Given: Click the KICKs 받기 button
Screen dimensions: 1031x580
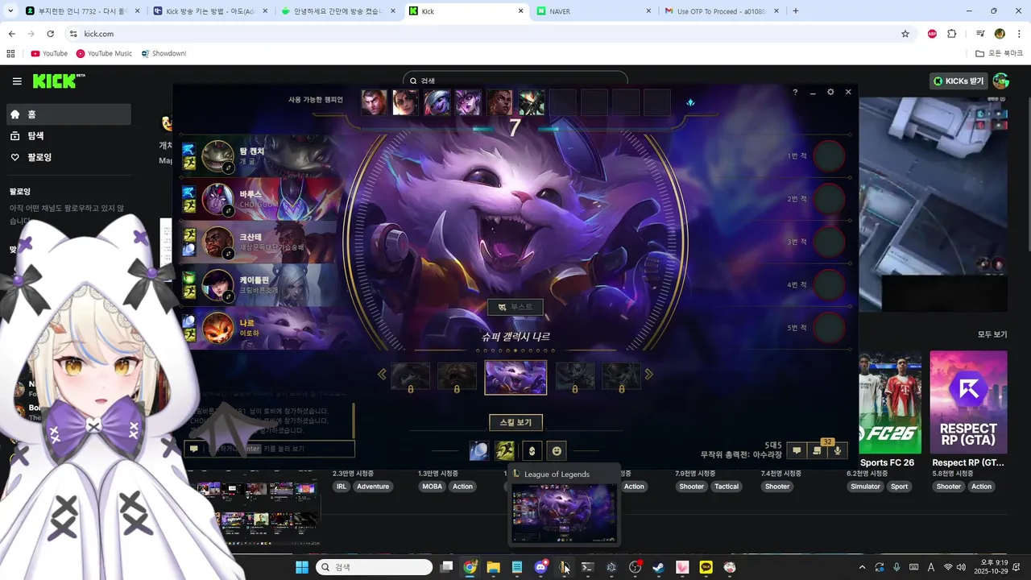Looking at the screenshot, I should [x=959, y=81].
